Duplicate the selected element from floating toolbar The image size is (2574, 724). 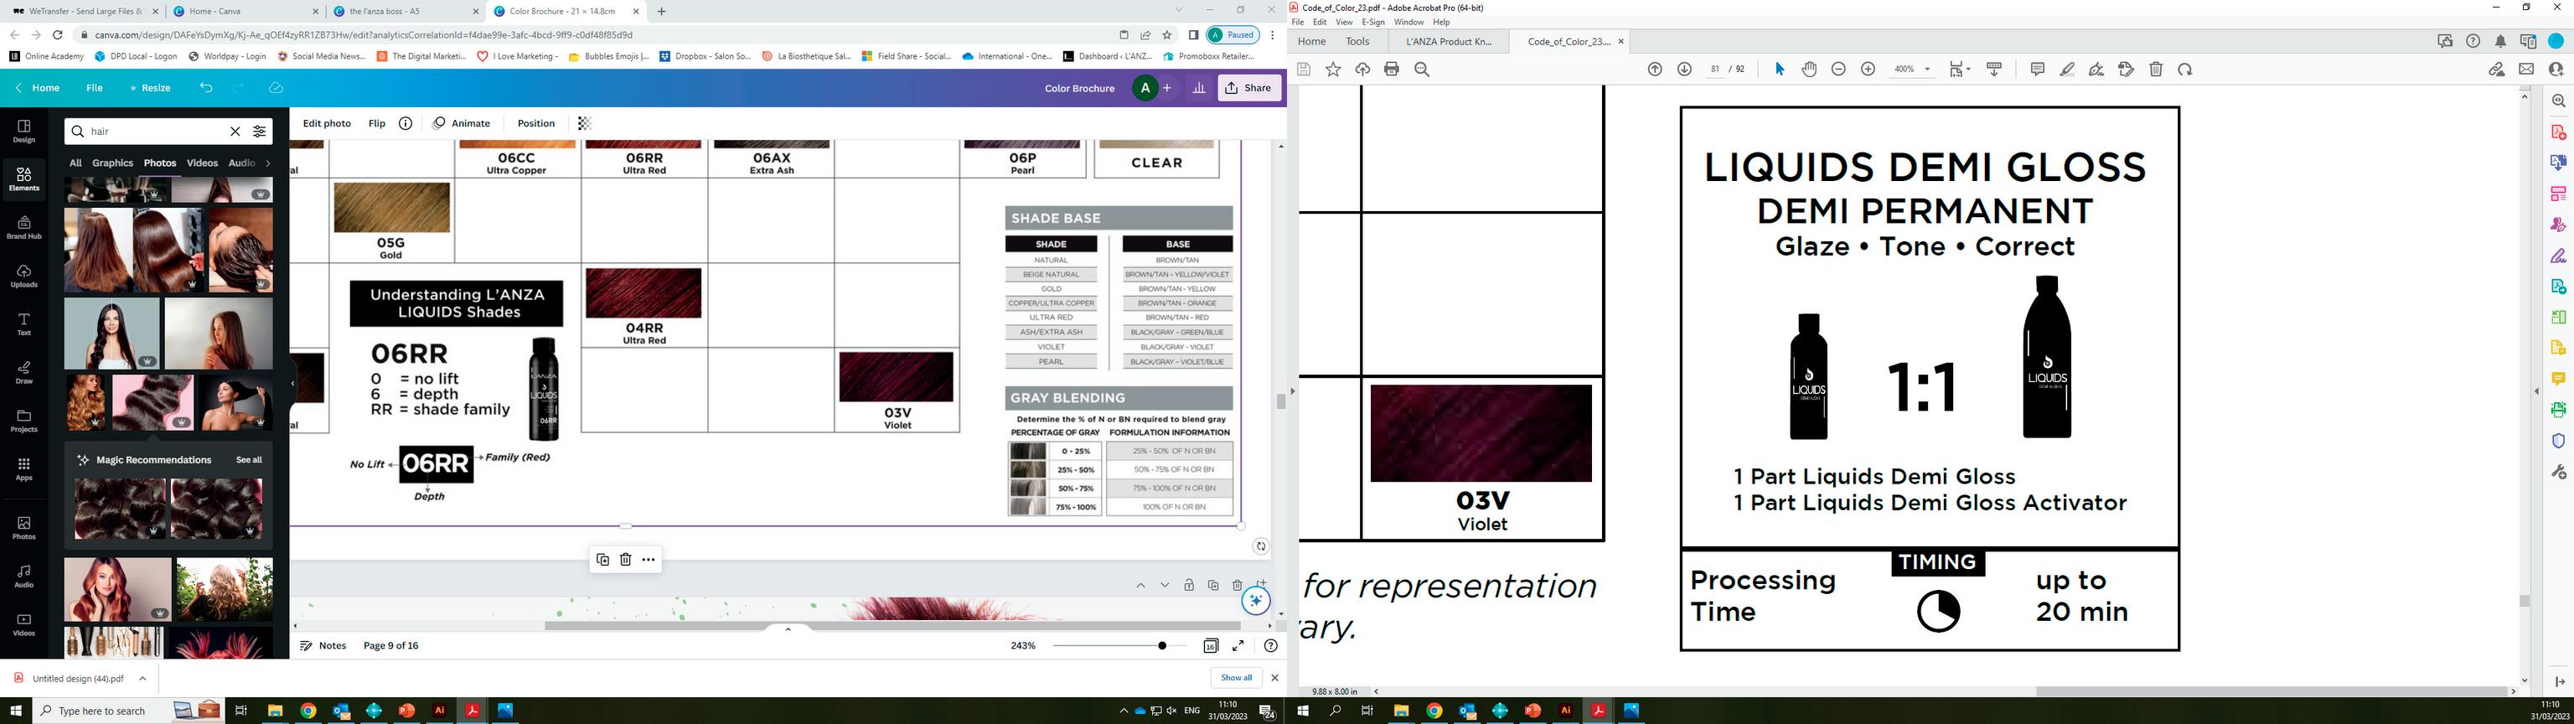tap(602, 559)
